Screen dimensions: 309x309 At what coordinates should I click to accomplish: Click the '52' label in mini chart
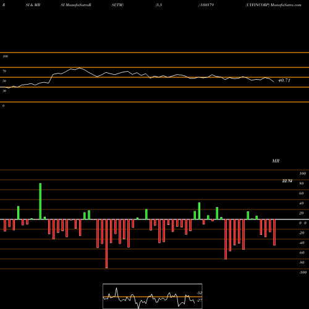tap(200, 293)
